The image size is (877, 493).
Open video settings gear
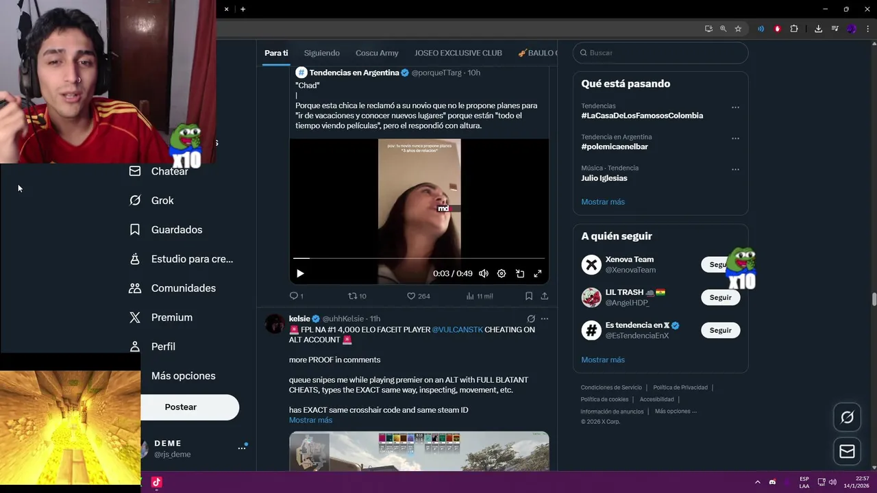(x=502, y=273)
